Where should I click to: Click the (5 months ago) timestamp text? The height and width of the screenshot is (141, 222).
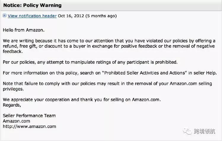(101, 16)
